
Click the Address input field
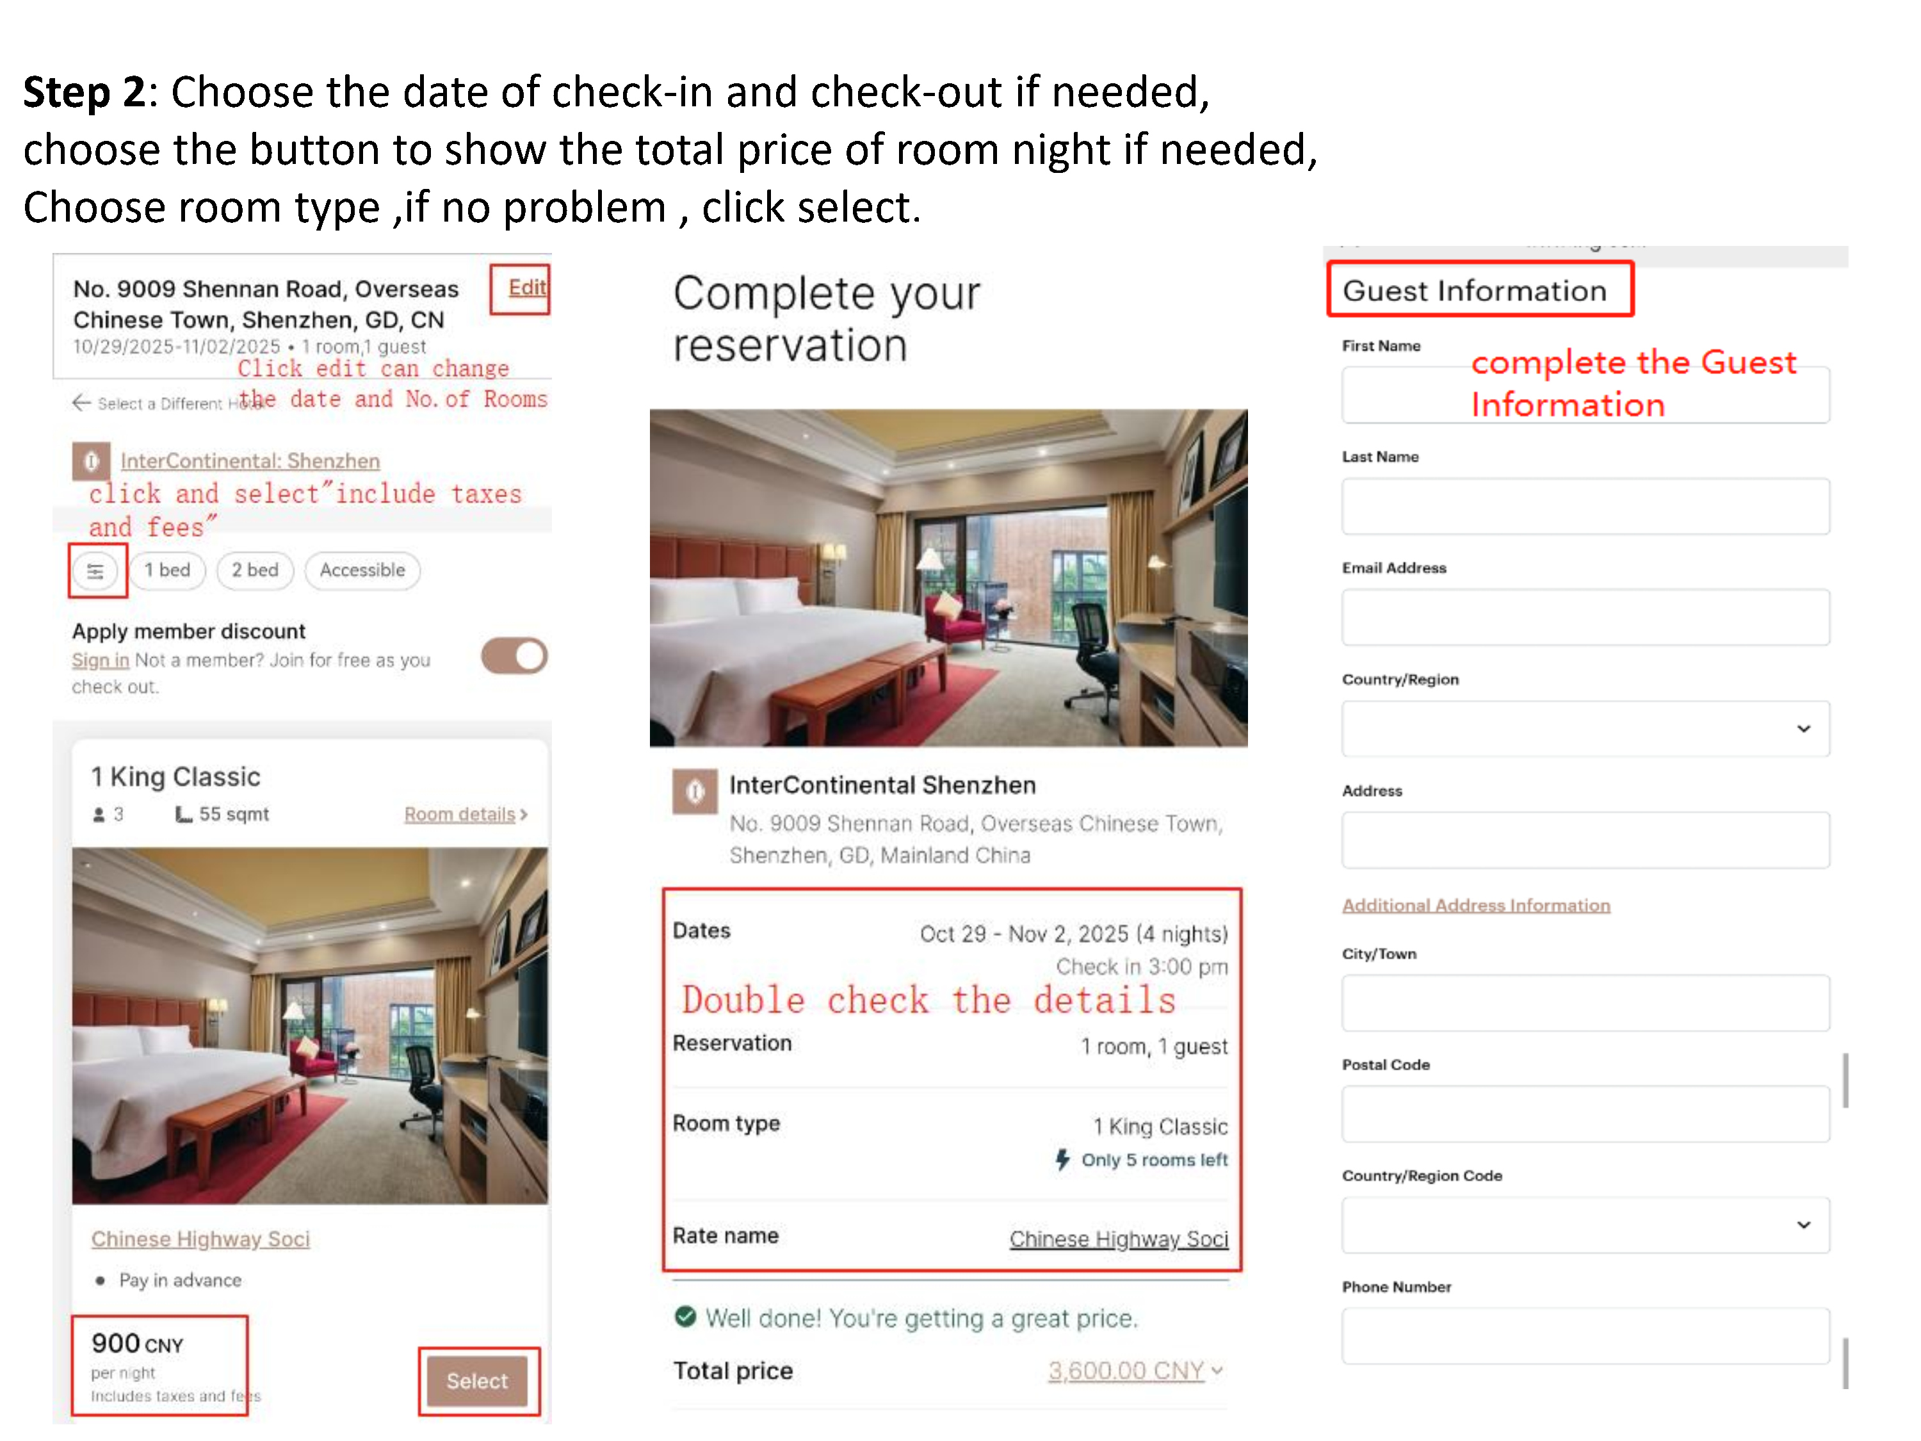pos(1585,840)
